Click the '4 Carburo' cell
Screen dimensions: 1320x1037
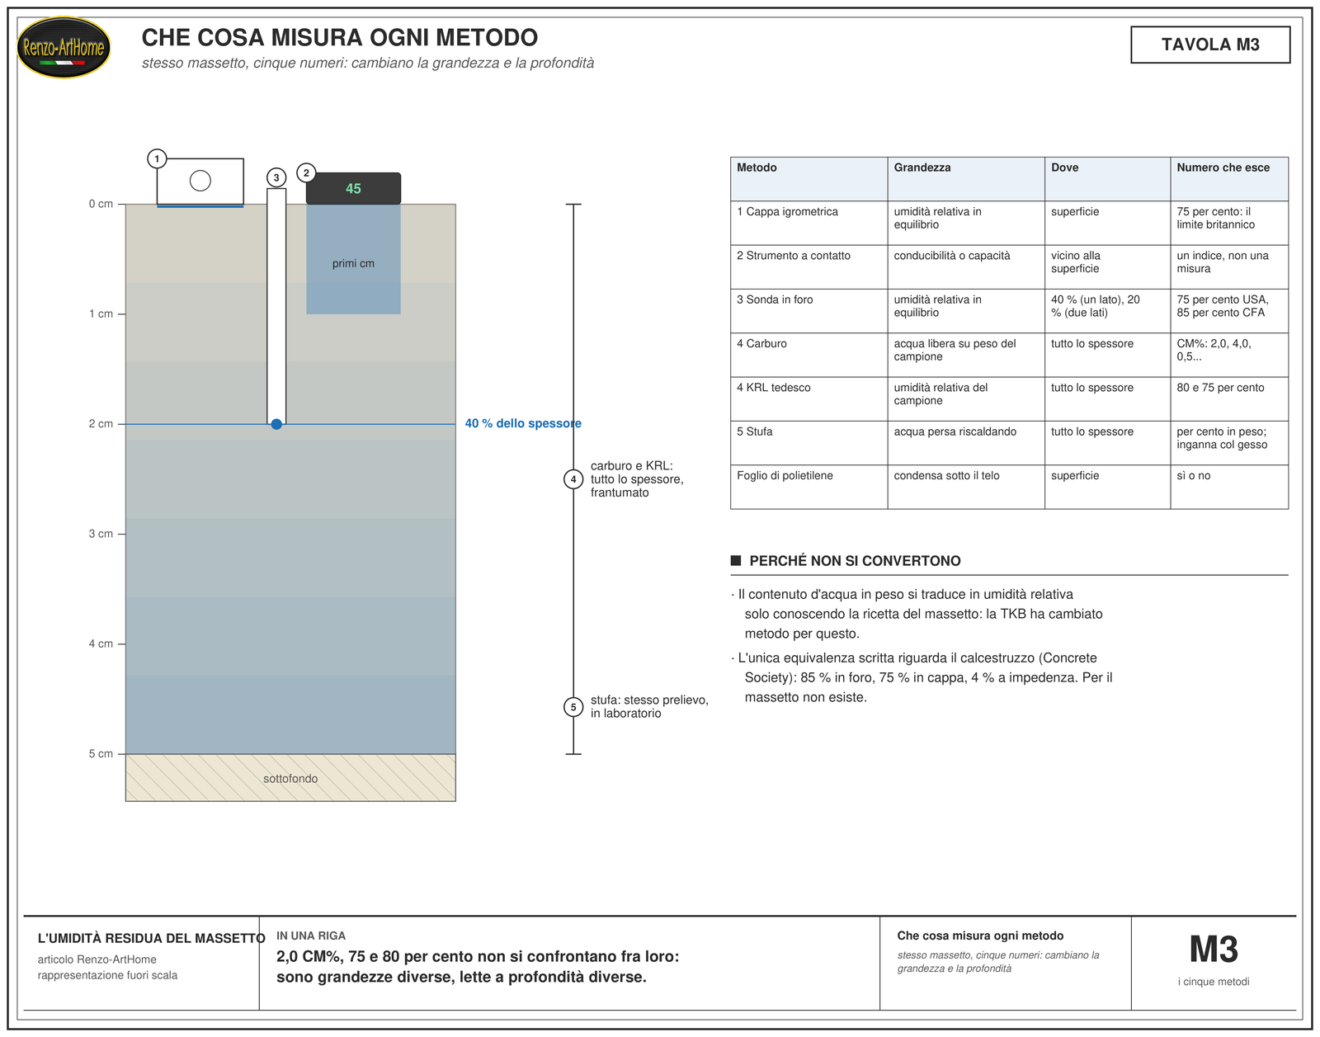coord(808,355)
